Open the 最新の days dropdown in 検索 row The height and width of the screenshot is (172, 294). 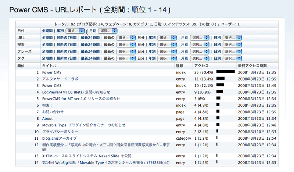(126, 44)
